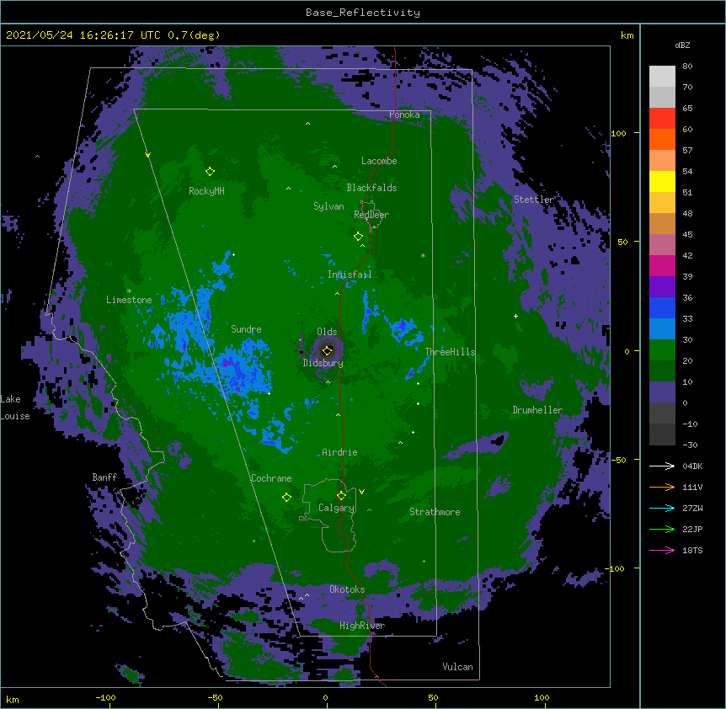The image size is (726, 709).
Task: Click the Strathmore label
Action: pyautogui.click(x=435, y=512)
